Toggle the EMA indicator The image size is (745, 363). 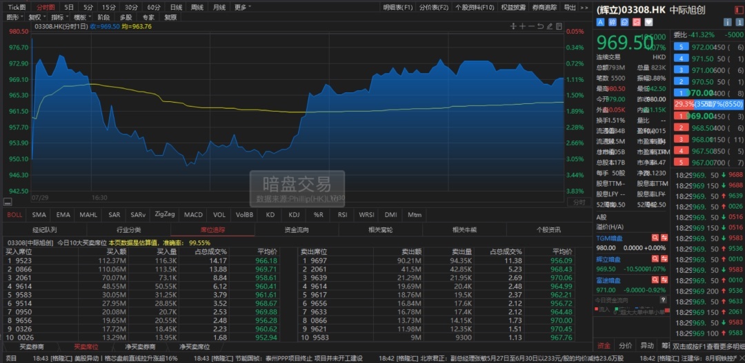tap(63, 215)
